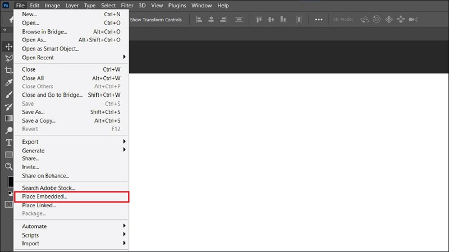This screenshot has height=252, width=449.
Task: Choose New from the File menu
Action: tap(71, 14)
